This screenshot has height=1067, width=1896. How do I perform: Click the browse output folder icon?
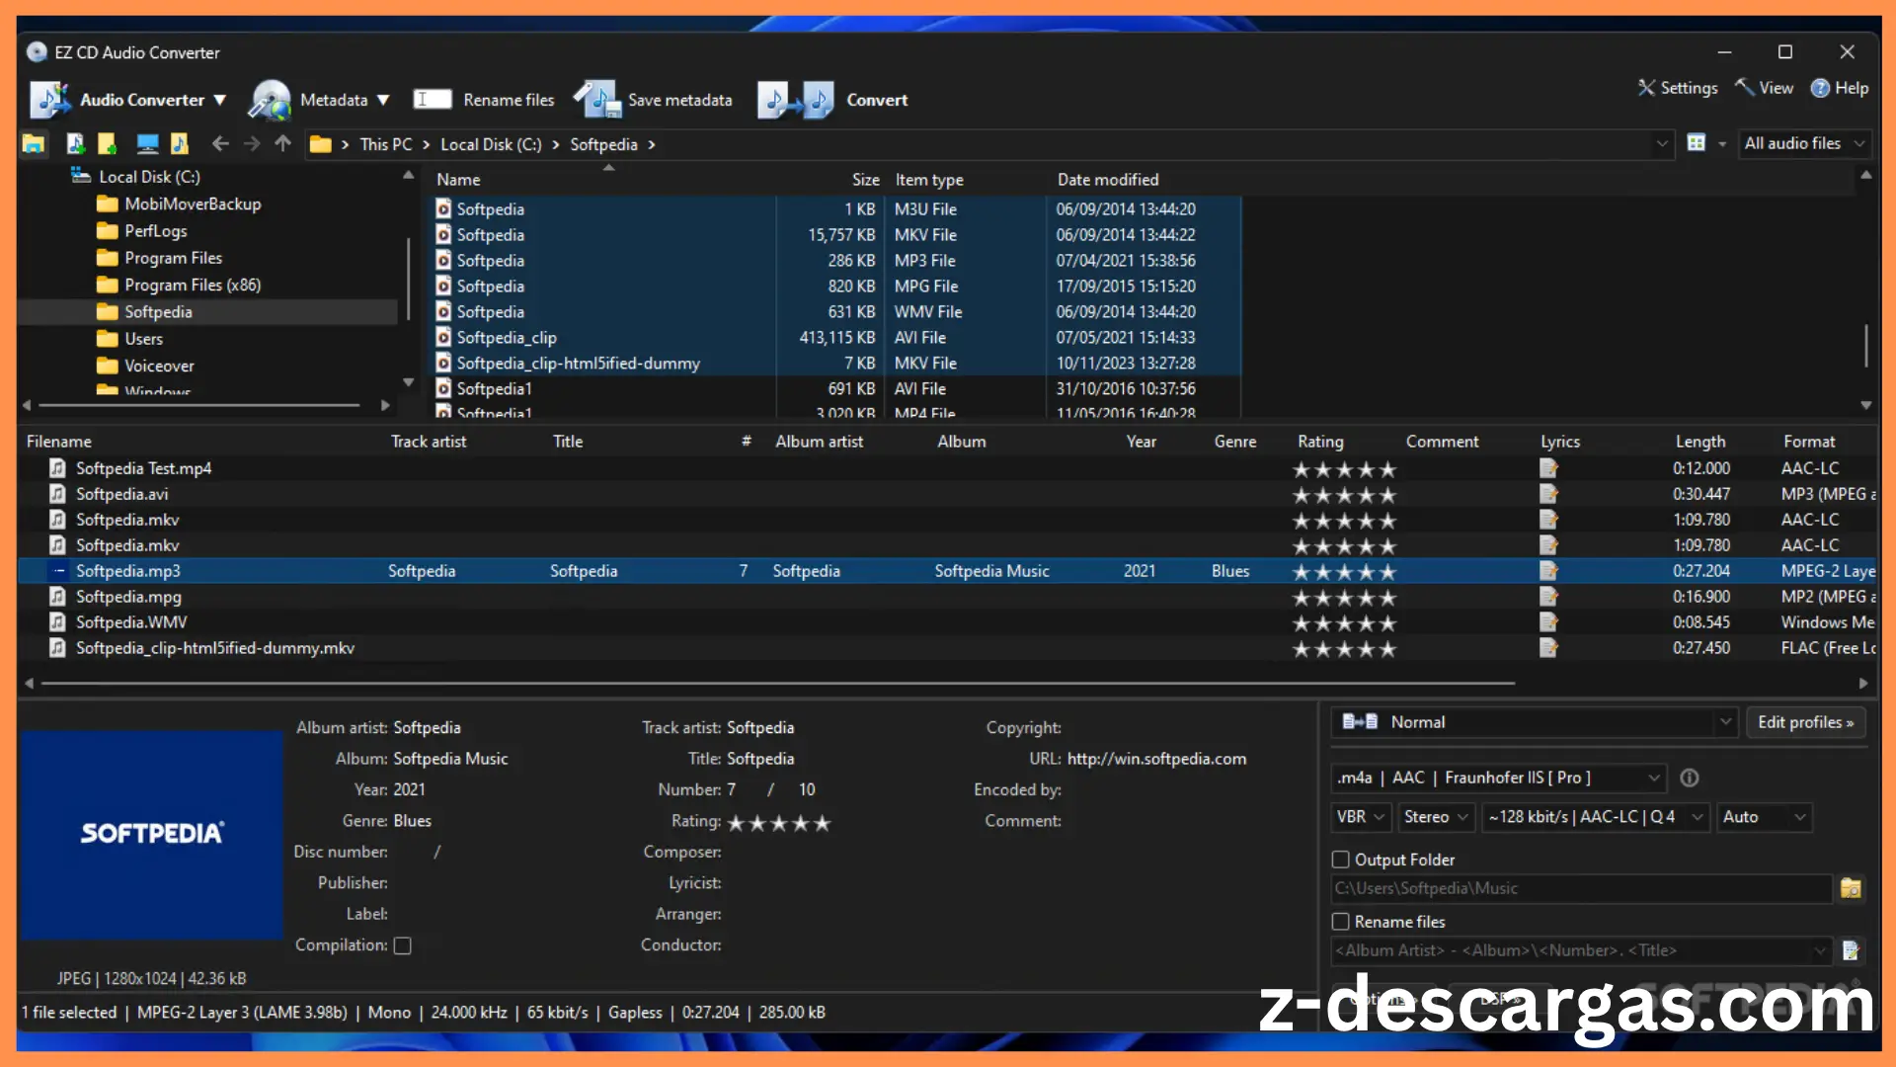[x=1851, y=888]
